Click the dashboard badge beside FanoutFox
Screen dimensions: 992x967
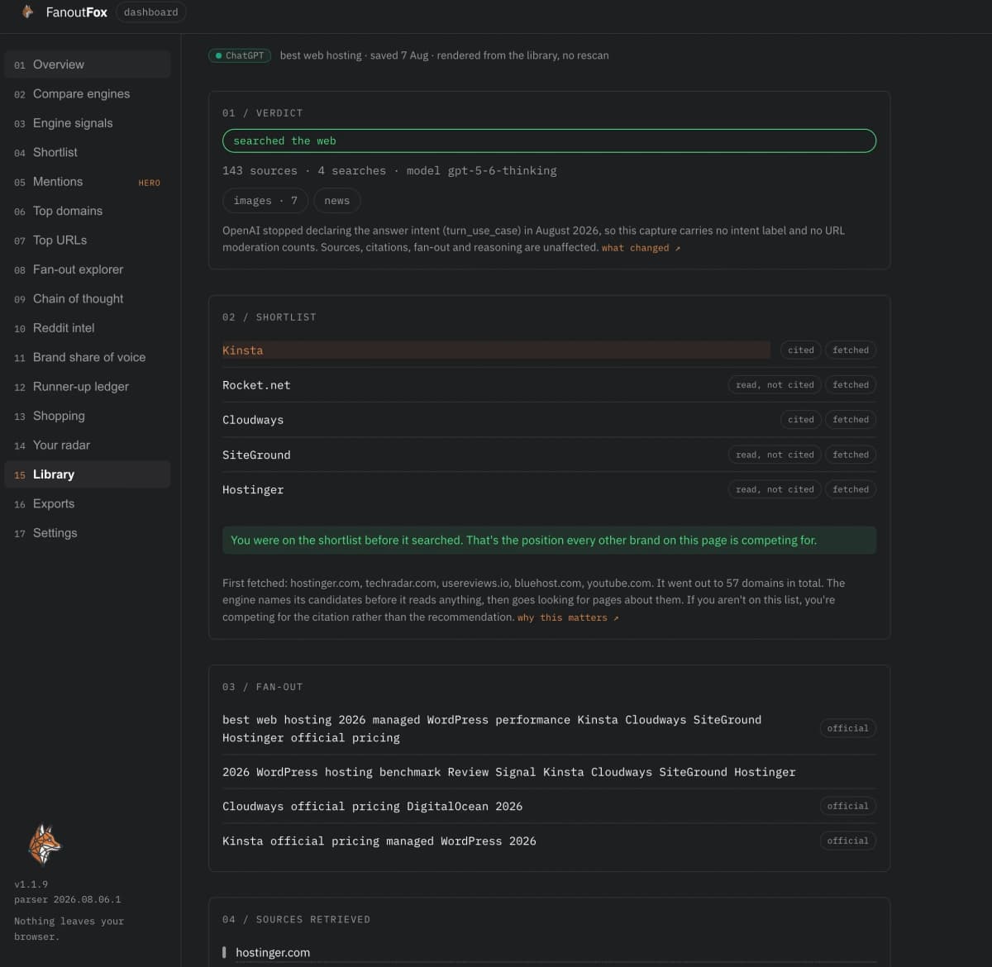(x=151, y=12)
